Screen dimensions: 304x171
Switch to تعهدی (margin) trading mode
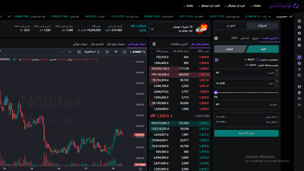[231, 26]
